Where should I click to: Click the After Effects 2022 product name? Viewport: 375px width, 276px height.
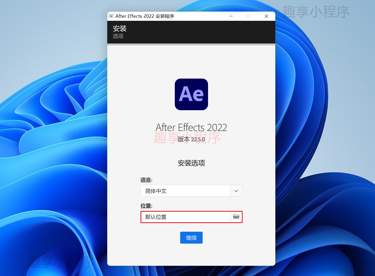point(191,127)
